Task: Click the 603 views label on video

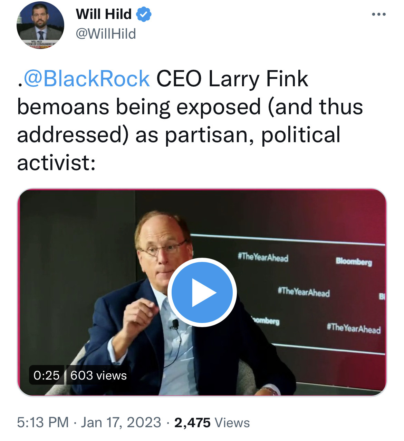Action: [98, 375]
